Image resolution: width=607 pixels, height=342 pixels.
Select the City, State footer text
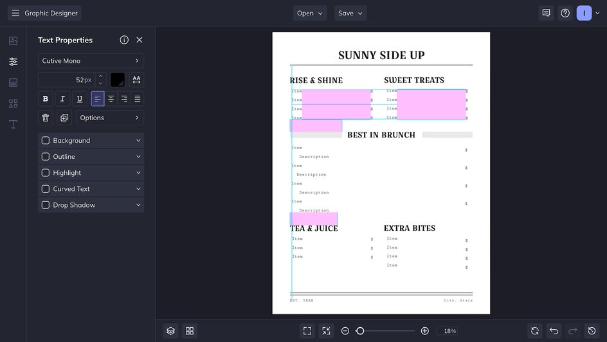click(x=458, y=300)
